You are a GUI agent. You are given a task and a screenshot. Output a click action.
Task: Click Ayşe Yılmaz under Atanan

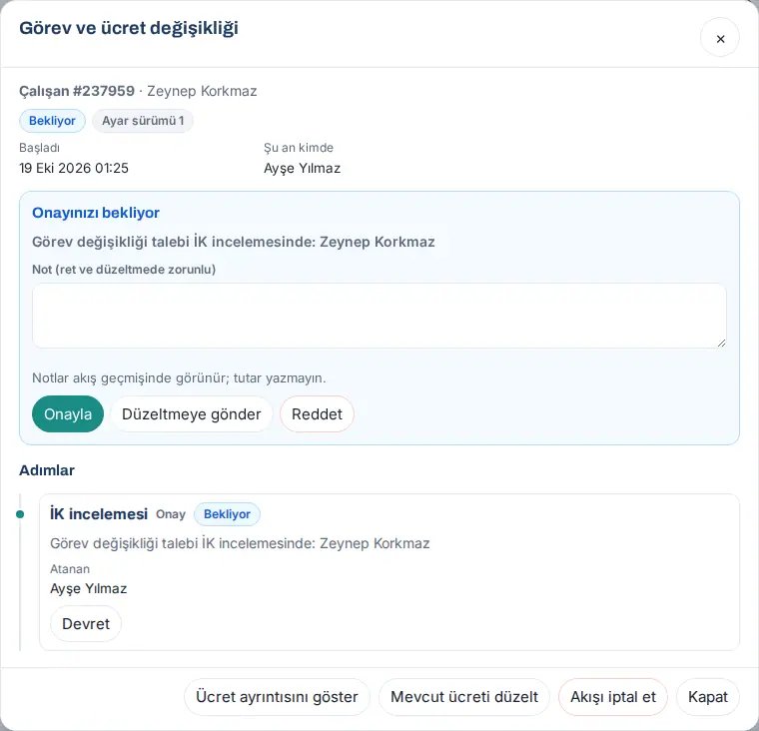[89, 588]
